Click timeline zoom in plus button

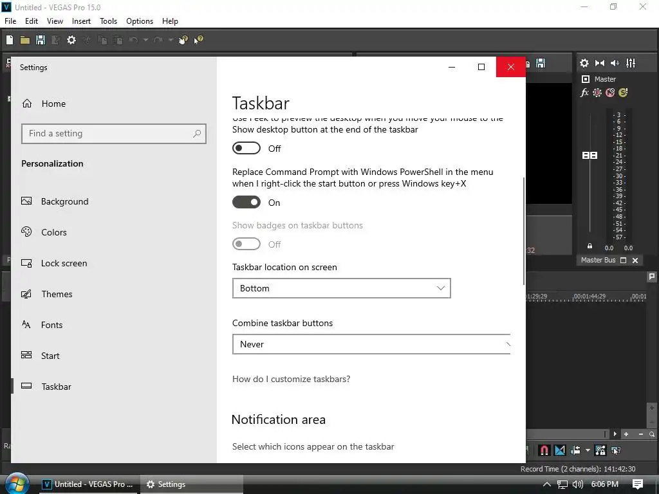pos(626,434)
